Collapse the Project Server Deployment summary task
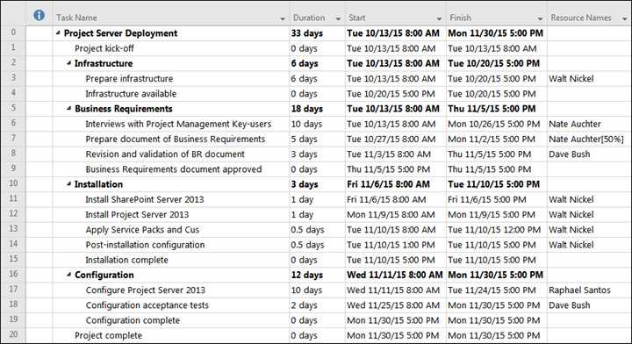 pos(58,32)
